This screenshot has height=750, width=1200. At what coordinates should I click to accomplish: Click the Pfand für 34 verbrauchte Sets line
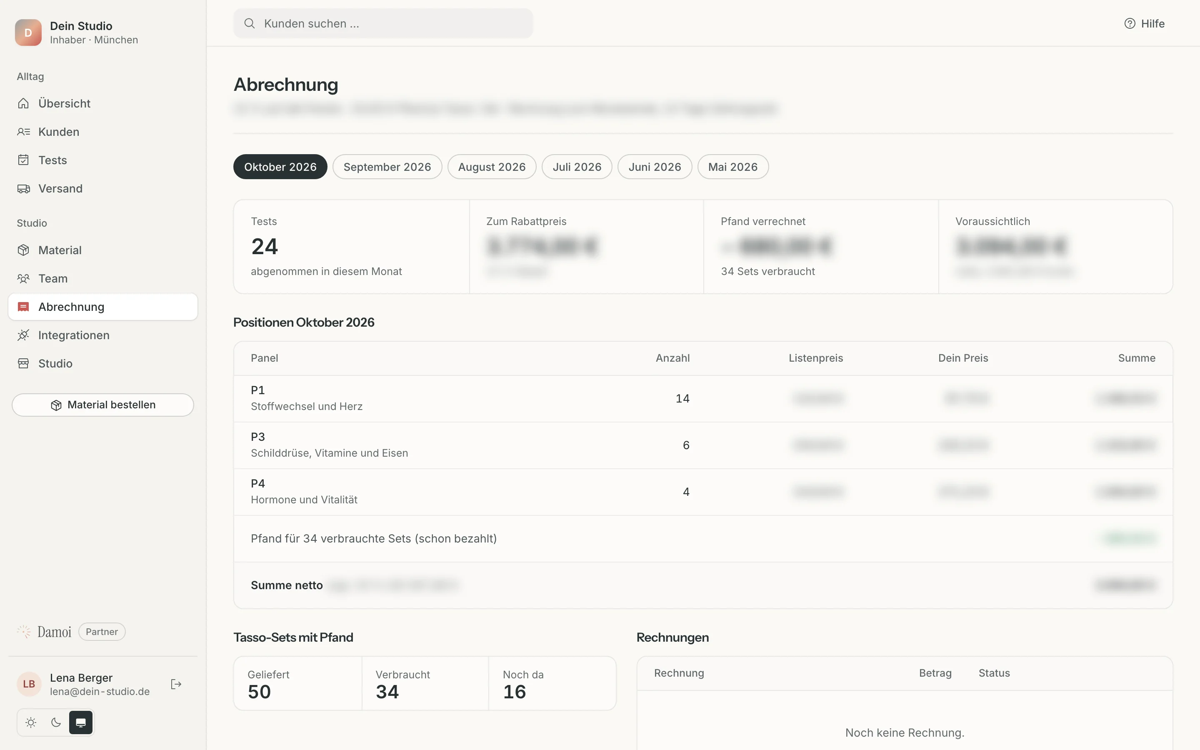click(x=703, y=538)
